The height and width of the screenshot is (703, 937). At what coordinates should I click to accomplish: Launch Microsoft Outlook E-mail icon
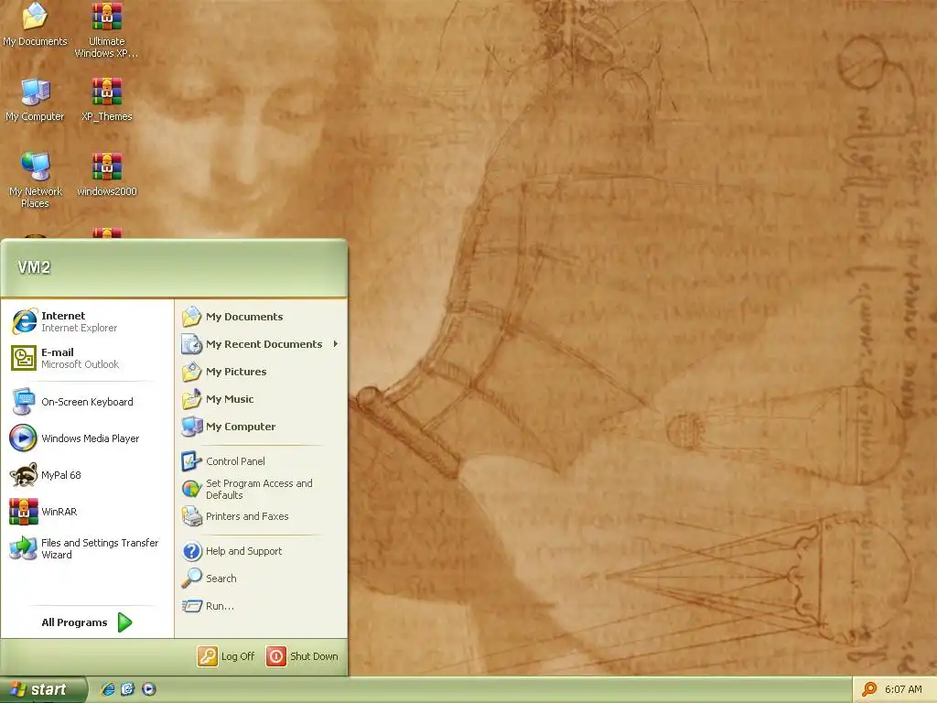[24, 358]
